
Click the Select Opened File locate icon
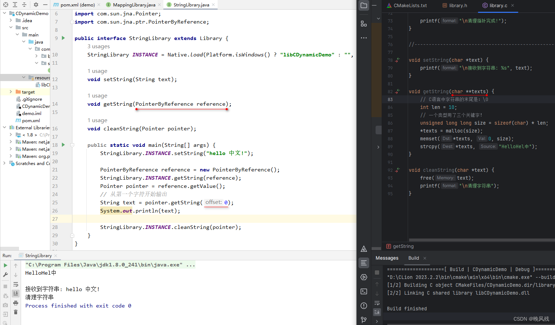[x=6, y=5]
